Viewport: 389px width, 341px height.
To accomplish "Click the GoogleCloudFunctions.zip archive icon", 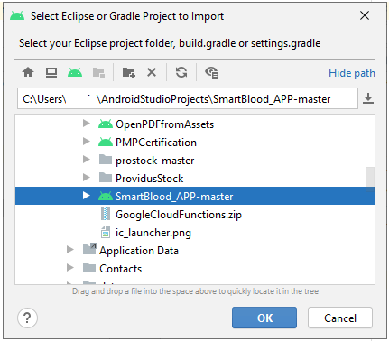I will point(106,214).
